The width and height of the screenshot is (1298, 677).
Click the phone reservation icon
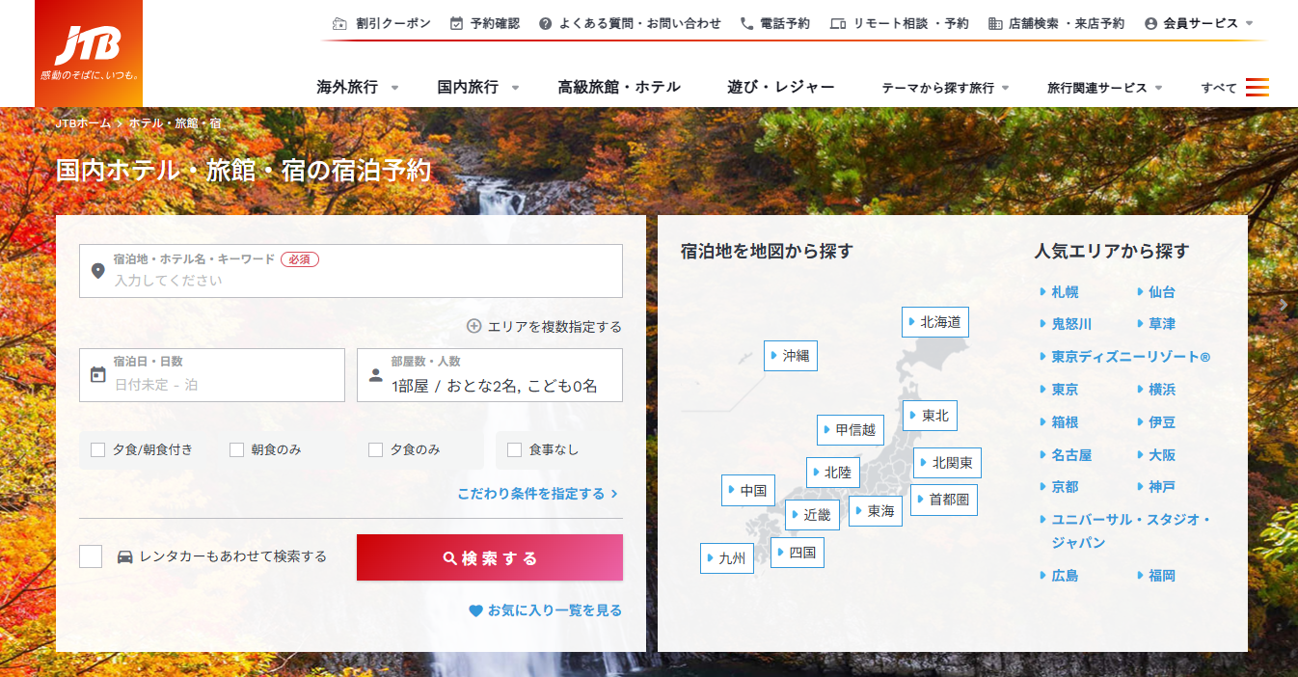pyautogui.click(x=746, y=23)
